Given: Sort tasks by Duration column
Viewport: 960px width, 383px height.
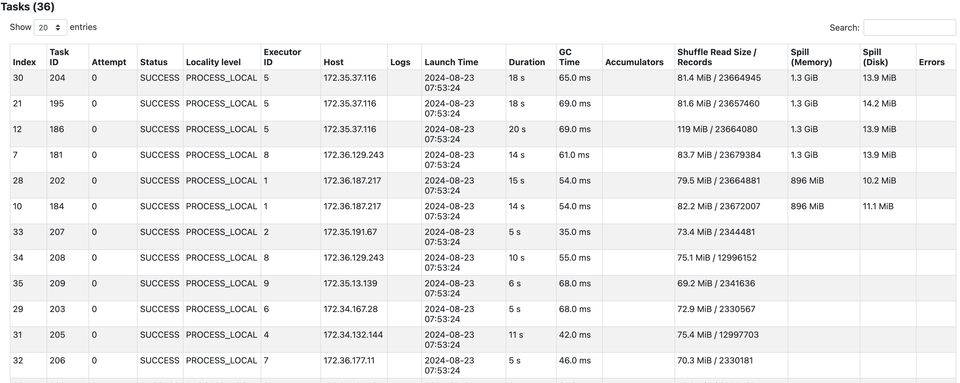Looking at the screenshot, I should tap(527, 62).
